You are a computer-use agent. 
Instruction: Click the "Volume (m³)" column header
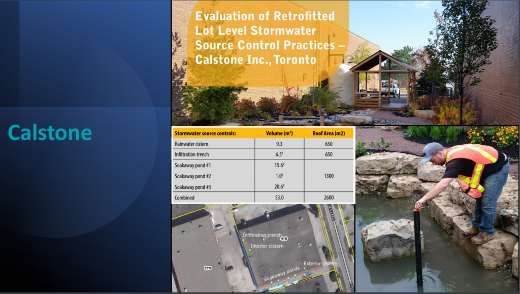279,133
